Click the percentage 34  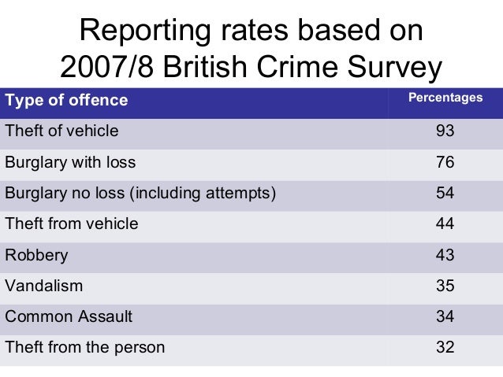tap(445, 316)
